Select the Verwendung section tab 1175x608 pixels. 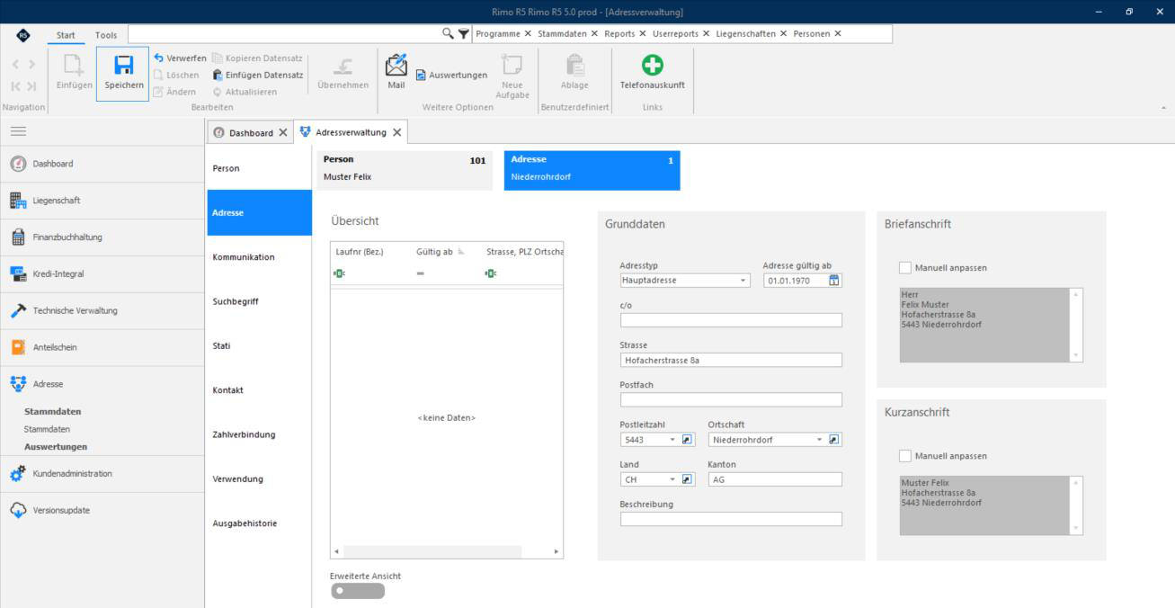[260, 478]
